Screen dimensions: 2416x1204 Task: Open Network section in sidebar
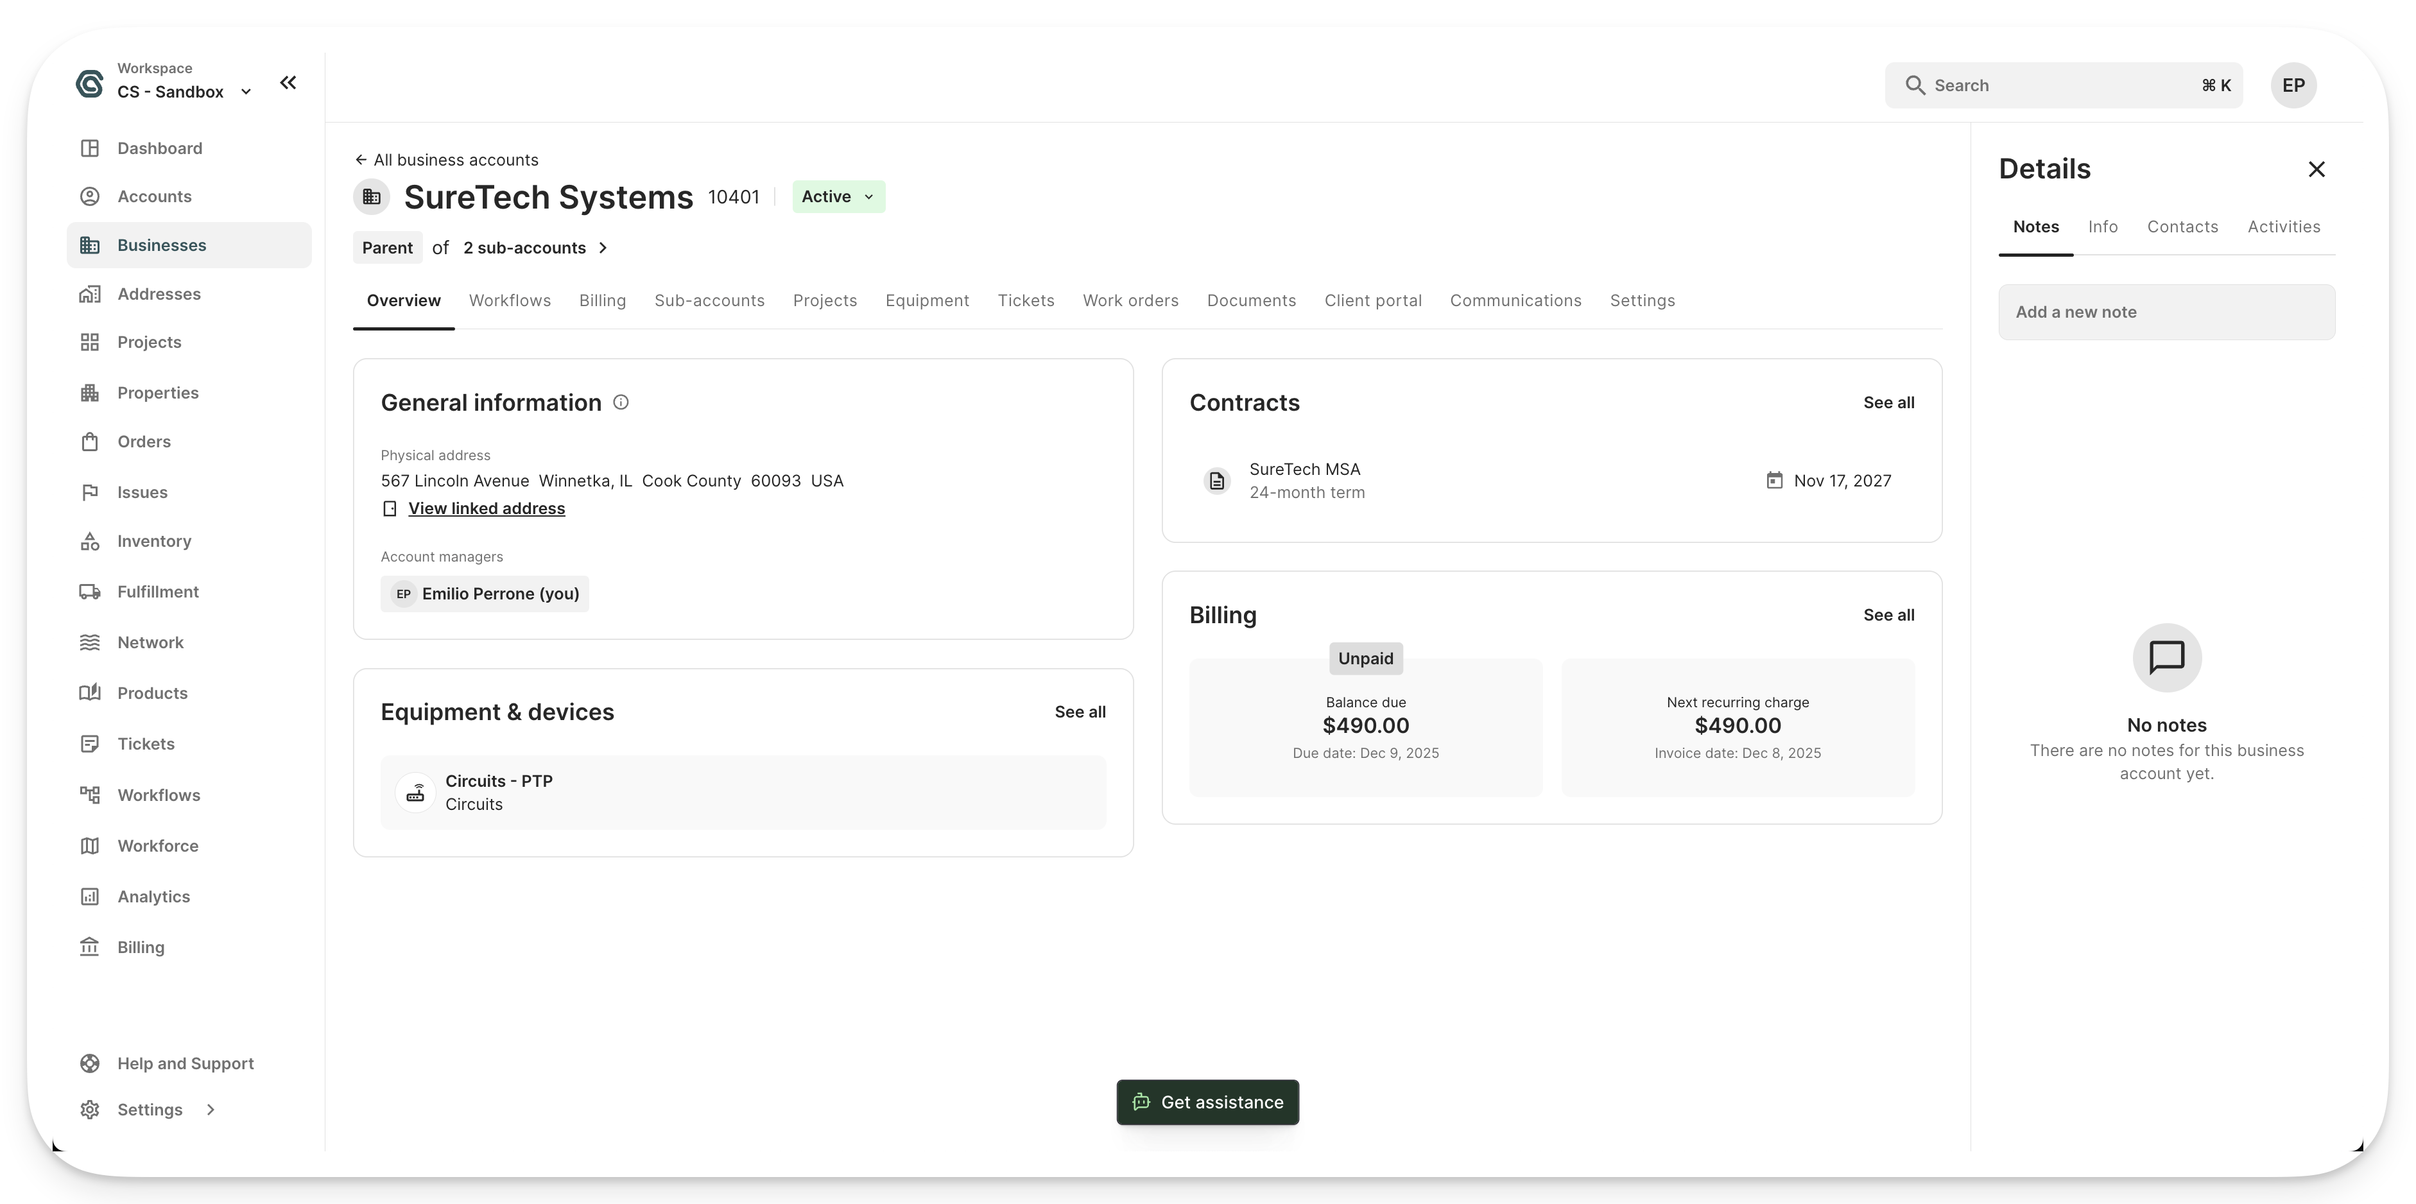[x=150, y=642]
